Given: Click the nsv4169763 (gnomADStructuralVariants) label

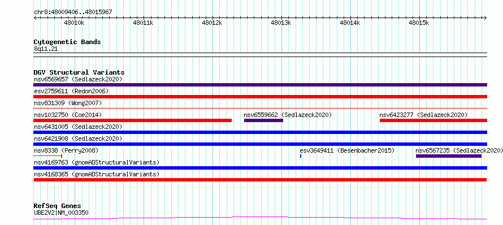Looking at the screenshot, I should coord(97,162).
